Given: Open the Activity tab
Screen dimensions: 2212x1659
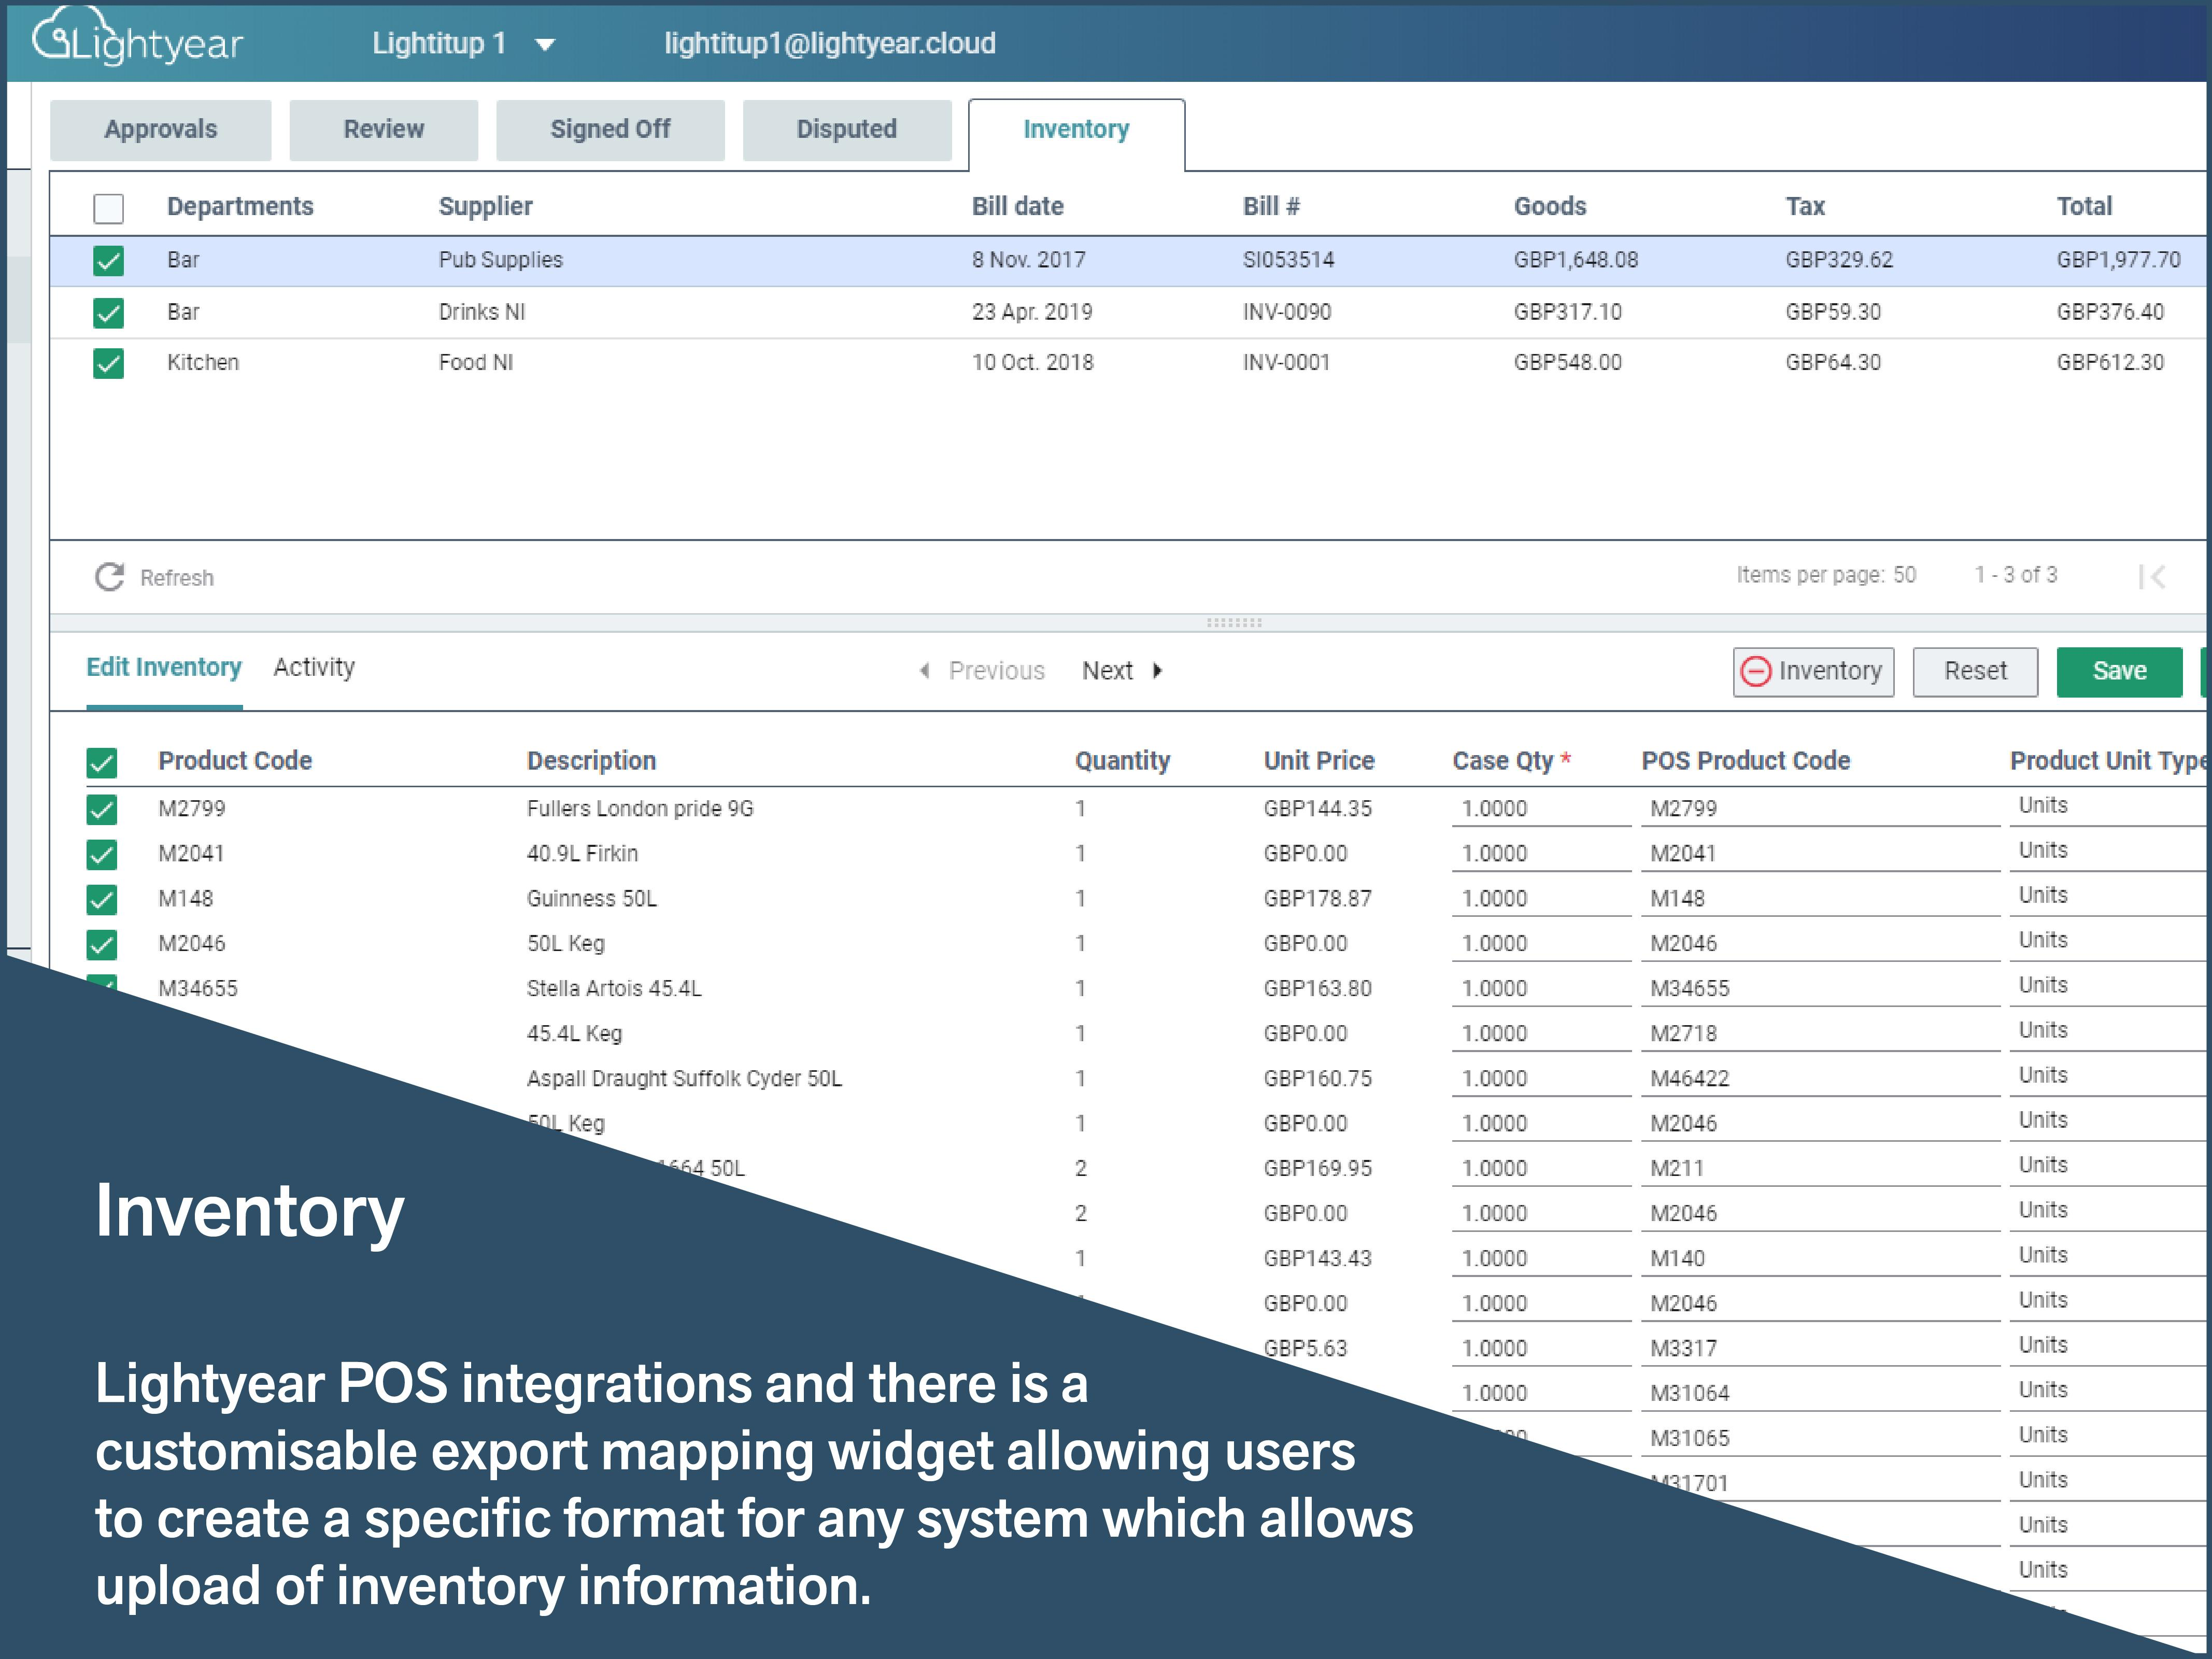Looking at the screenshot, I should (x=314, y=667).
